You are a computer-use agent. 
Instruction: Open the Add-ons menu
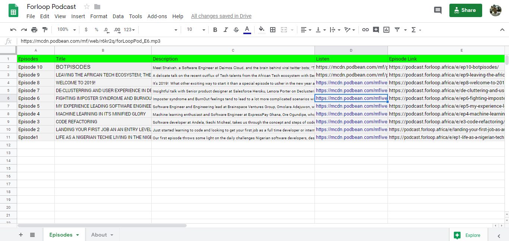tap(157, 16)
